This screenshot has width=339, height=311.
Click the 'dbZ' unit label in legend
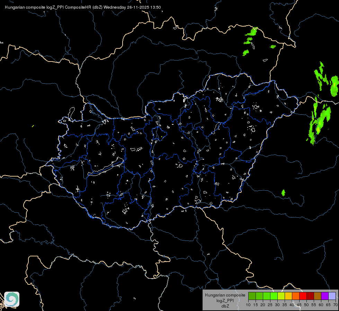click(x=225, y=306)
